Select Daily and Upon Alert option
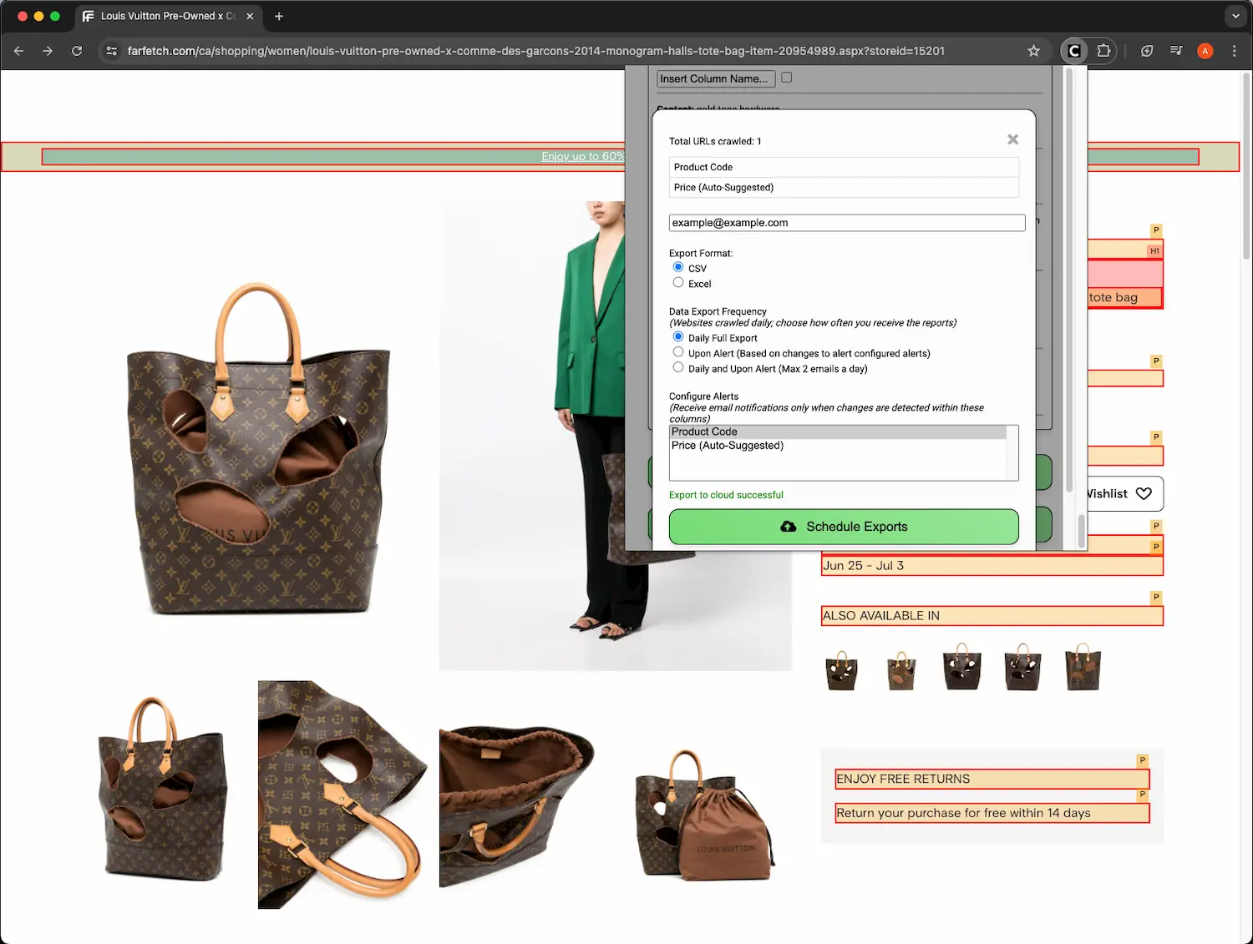The width and height of the screenshot is (1253, 944). pyautogui.click(x=678, y=367)
